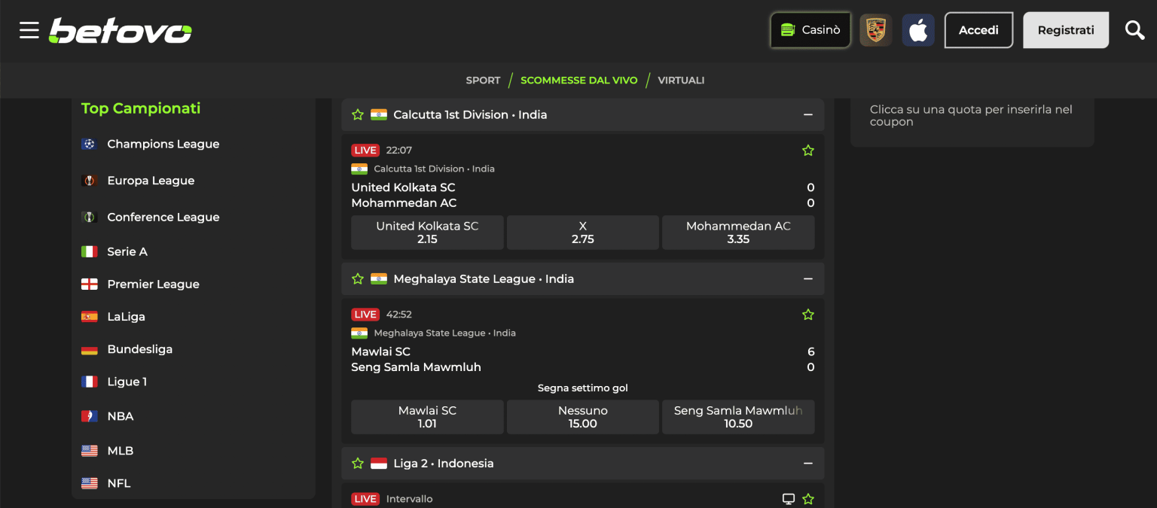Toggle favorite star for Mawlai SC match
The width and height of the screenshot is (1157, 508).
(x=808, y=315)
